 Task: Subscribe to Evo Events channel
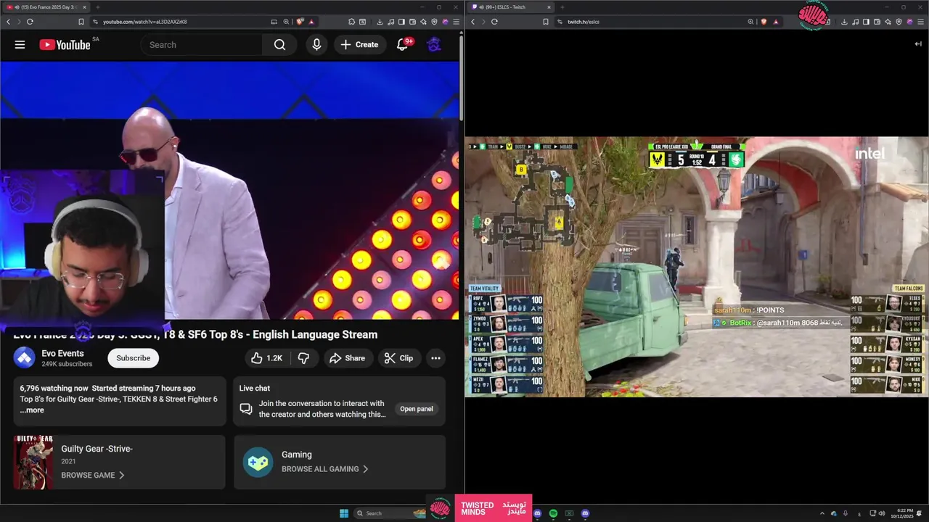tap(134, 358)
